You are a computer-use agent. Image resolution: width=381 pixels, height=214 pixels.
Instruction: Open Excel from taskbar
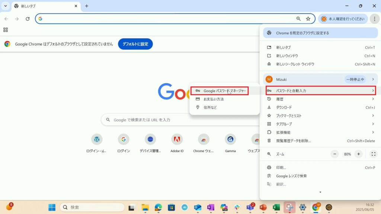pos(276,207)
